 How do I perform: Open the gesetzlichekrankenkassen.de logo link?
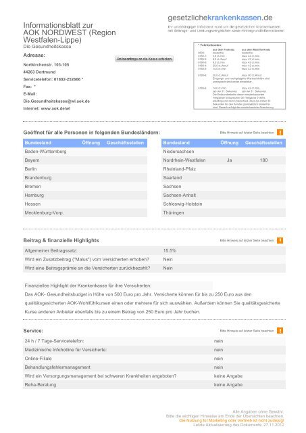click(220, 18)
